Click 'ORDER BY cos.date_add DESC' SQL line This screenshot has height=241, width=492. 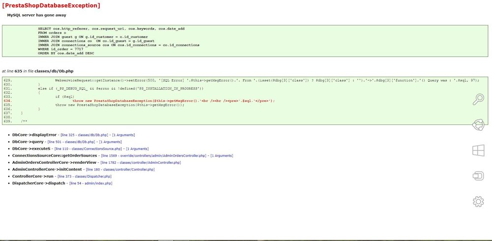tap(66, 53)
